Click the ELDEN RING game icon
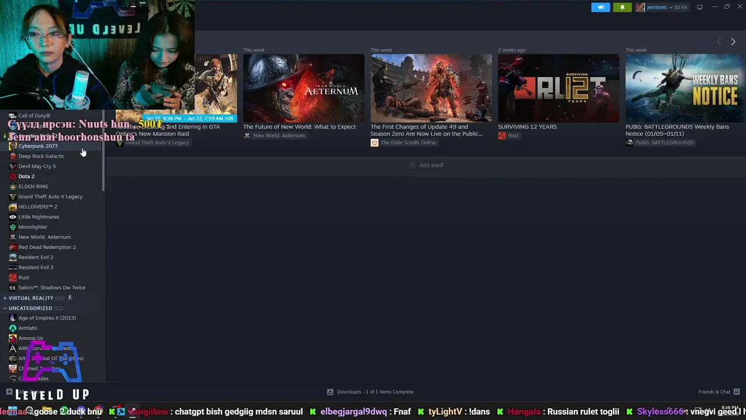 pos(13,186)
